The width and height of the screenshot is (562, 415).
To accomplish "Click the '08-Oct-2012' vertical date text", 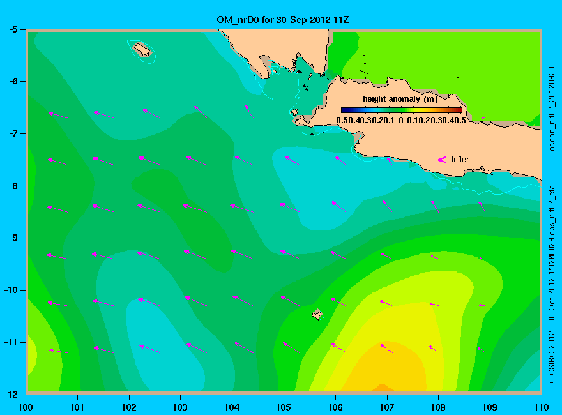I will (552, 299).
